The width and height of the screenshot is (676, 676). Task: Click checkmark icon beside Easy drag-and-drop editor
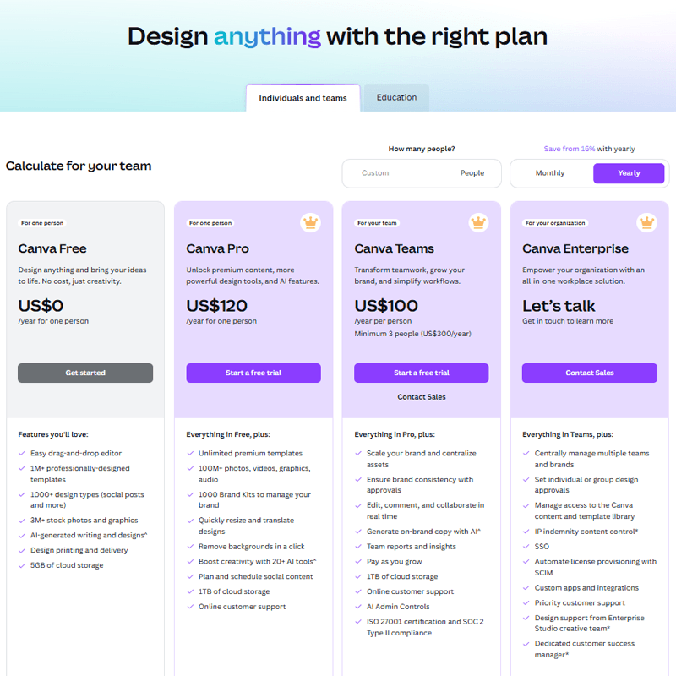(22, 454)
